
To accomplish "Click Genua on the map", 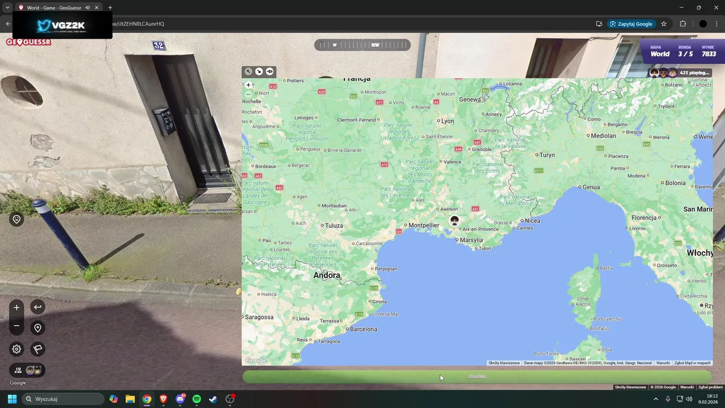I will coord(591,187).
